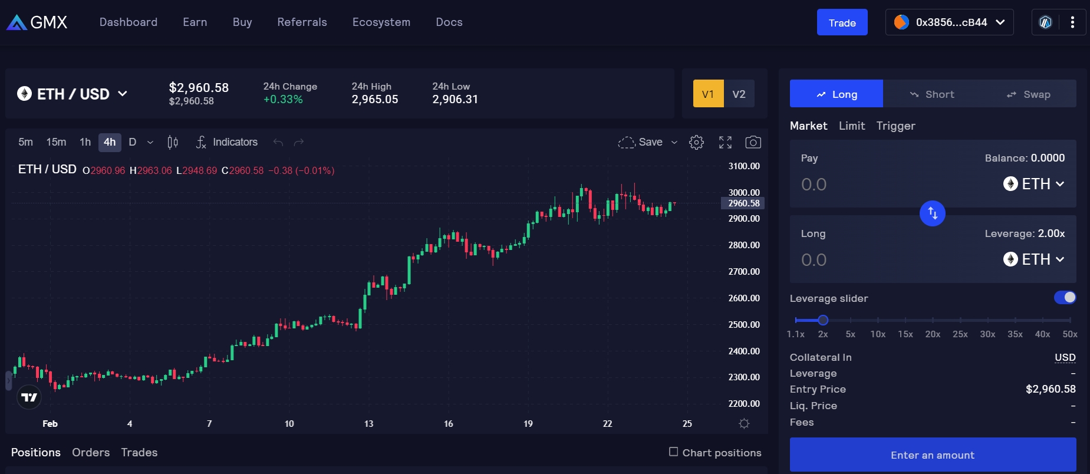
Task: Open the Referrals page
Action: tap(302, 22)
